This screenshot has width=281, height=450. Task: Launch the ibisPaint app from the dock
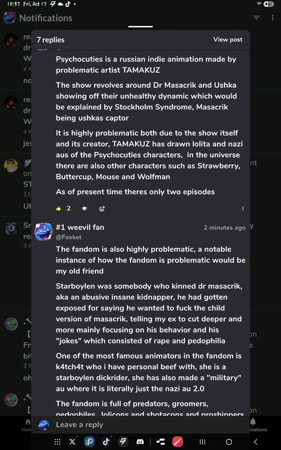click(x=89, y=442)
